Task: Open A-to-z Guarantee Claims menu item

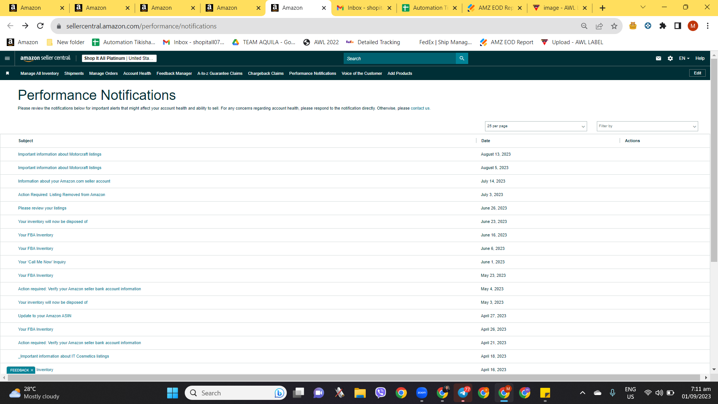Action: (x=220, y=73)
